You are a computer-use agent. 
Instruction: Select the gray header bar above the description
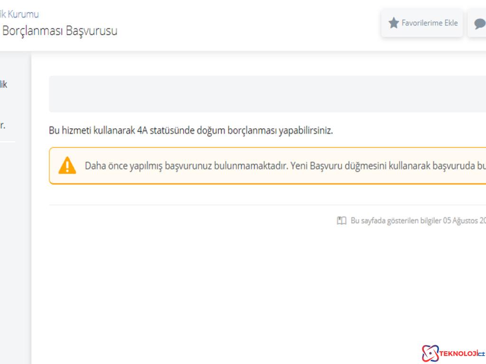(266, 93)
